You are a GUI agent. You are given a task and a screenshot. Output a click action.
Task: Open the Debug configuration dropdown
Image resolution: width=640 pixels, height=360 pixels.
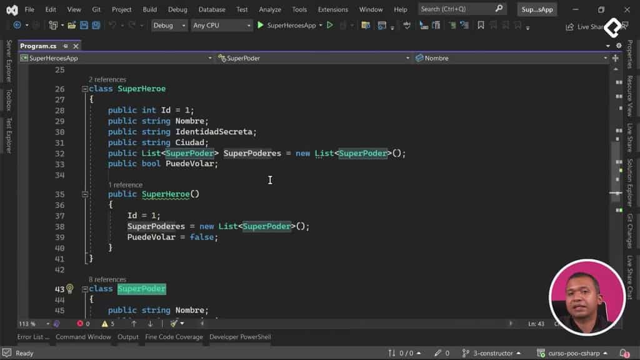point(169,26)
